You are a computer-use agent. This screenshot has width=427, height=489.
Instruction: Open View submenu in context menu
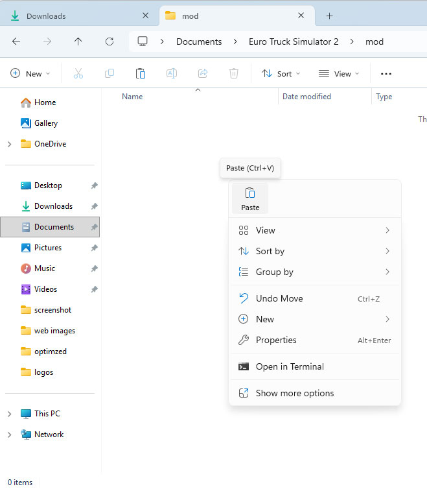[x=315, y=230]
